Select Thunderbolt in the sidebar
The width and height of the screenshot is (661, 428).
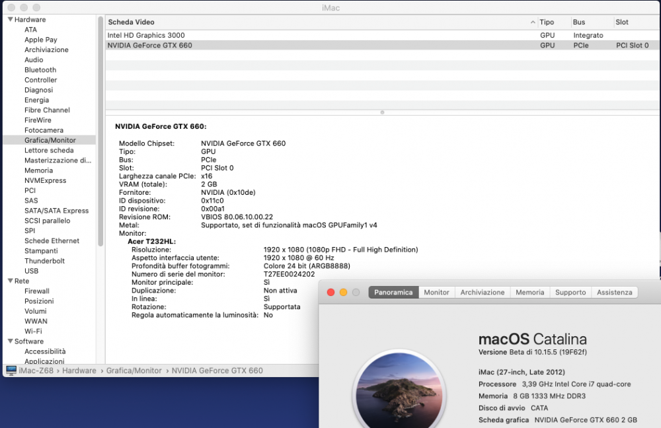click(44, 261)
